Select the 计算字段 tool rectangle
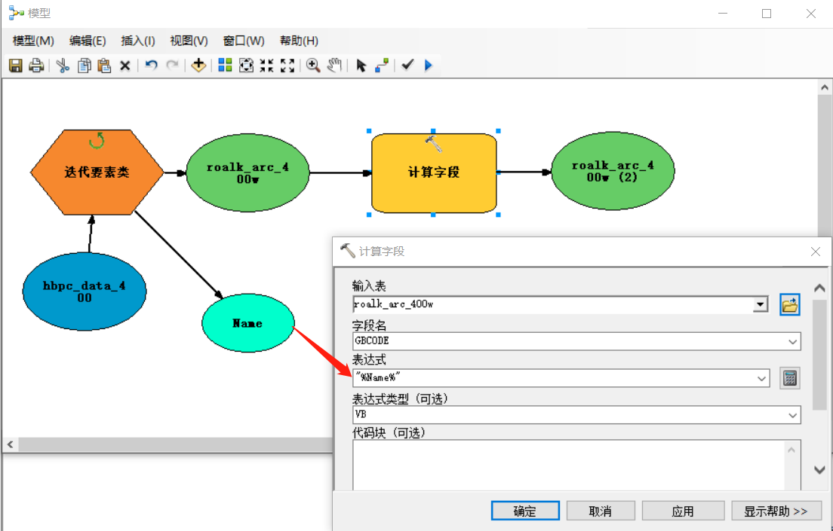This screenshot has width=833, height=531. 434,172
